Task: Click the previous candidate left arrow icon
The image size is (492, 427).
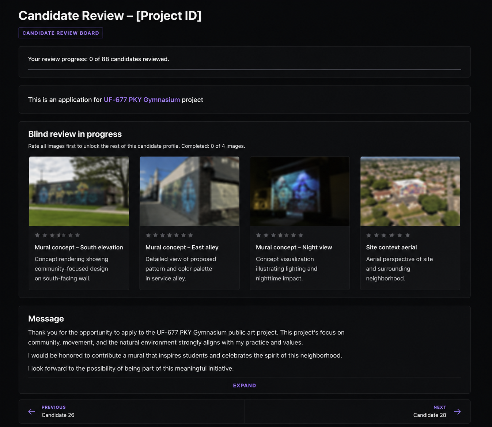Action: 32,412
